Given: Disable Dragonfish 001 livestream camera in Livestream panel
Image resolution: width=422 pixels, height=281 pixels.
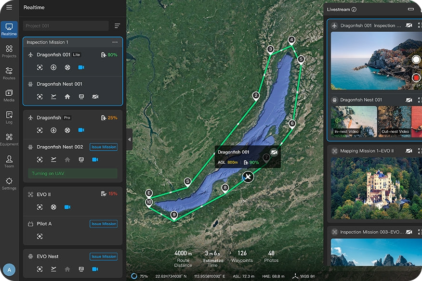Looking at the screenshot, I should (x=409, y=25).
